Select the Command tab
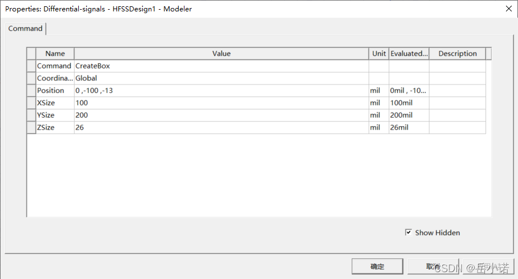518x279 pixels. [x=26, y=29]
